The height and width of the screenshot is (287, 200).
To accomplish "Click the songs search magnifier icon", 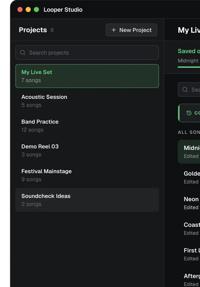I will [x=185, y=89].
